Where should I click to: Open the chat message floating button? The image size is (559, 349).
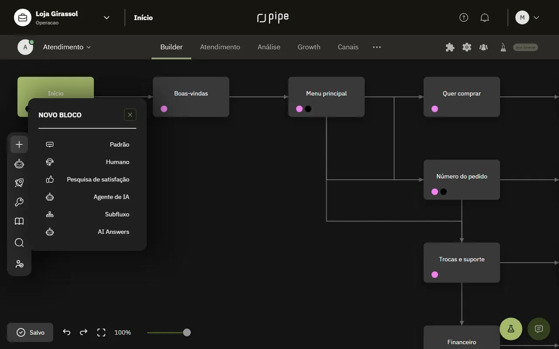[539, 329]
